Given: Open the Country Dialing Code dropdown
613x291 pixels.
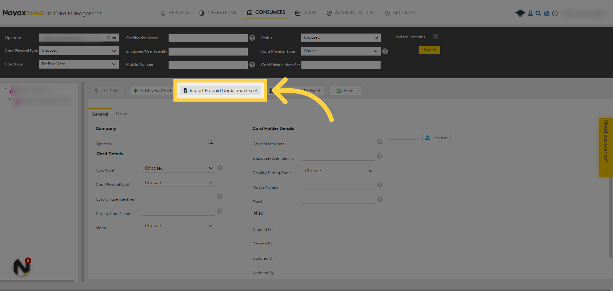Looking at the screenshot, I should click(x=339, y=171).
